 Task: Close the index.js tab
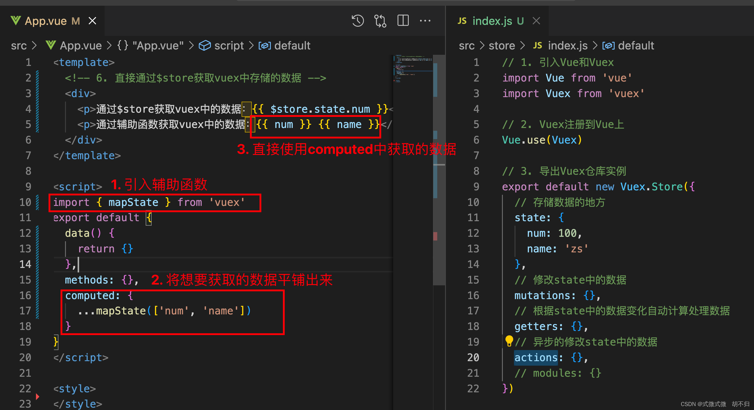tap(536, 20)
